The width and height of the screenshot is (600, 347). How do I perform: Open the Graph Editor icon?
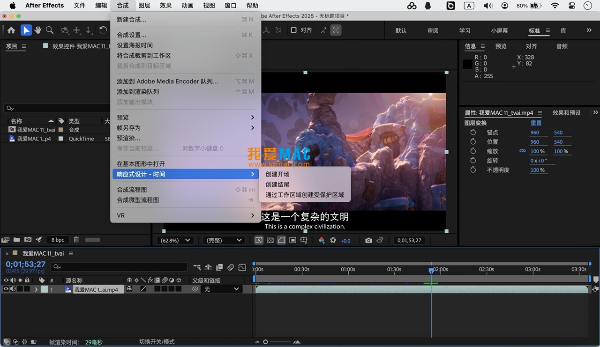point(242,267)
